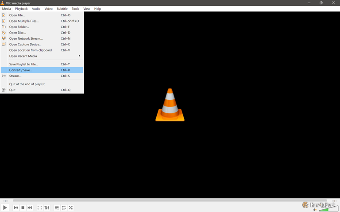
Task: Click the Open File icon
Action: 4,15
